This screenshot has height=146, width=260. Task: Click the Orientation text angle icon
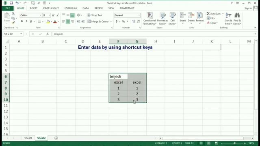[78, 15]
